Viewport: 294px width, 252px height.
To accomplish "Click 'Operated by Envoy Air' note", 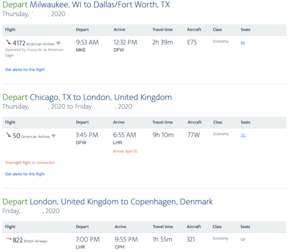I will click(x=34, y=53).
